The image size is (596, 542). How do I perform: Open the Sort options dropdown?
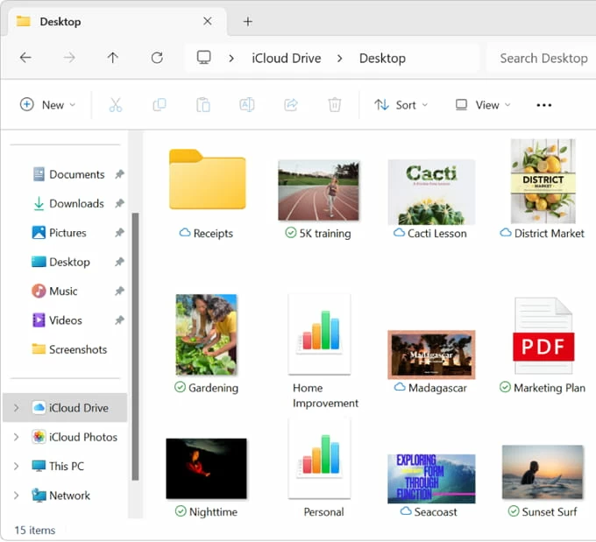[x=401, y=105]
